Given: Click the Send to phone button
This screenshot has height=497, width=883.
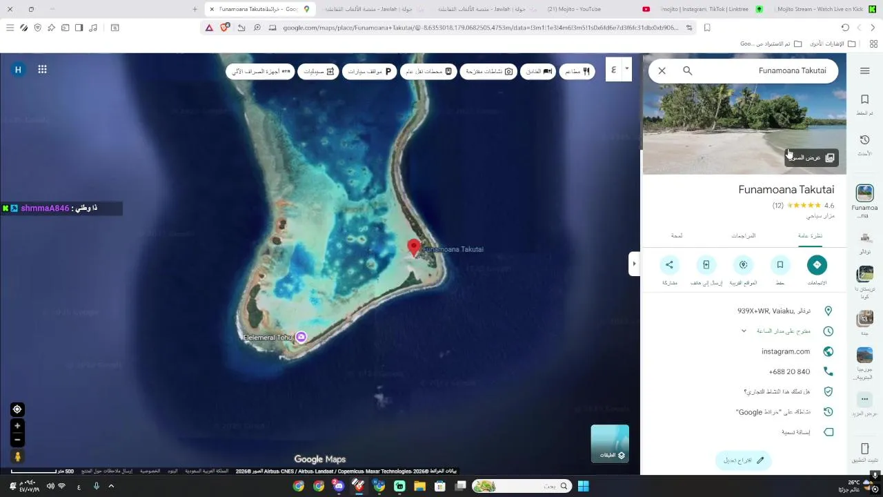Looking at the screenshot, I should pos(706,264).
